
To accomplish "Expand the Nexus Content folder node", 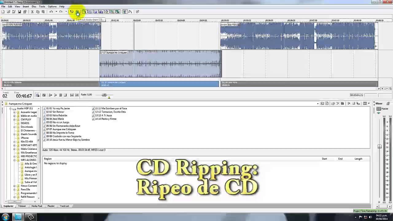I will point(14,186).
